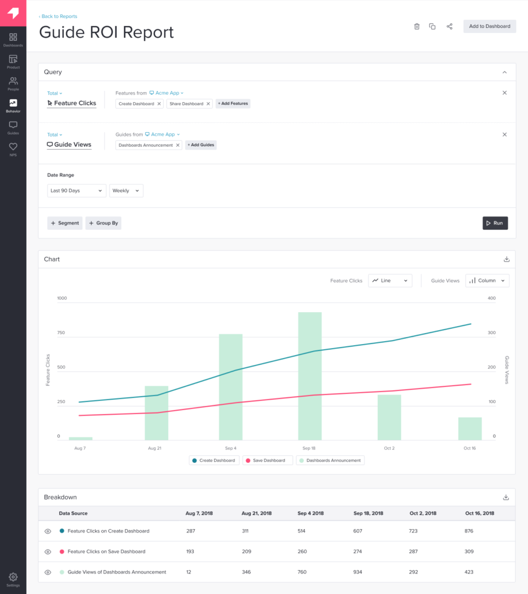Click the Sep 18 column bar in chart
The width and height of the screenshot is (528, 594).
310,376
